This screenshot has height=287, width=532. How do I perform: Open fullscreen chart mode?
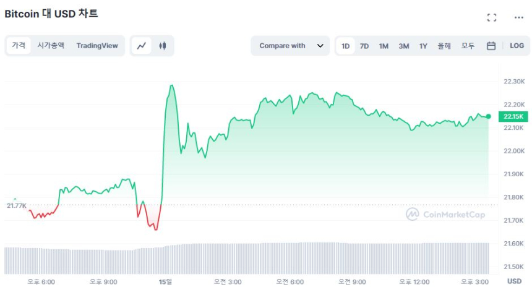[492, 17]
